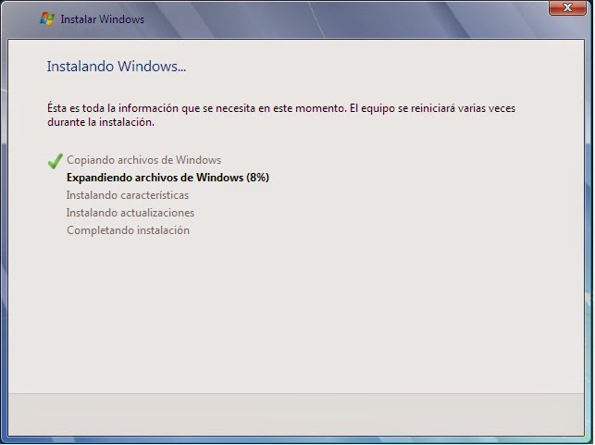Click 'Expandiendo archivos de Windows (8%)' step
This screenshot has width=595, height=445.
coord(167,178)
